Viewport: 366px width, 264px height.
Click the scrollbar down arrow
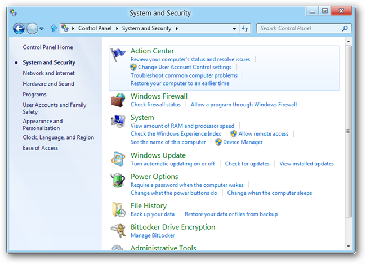tap(349, 246)
